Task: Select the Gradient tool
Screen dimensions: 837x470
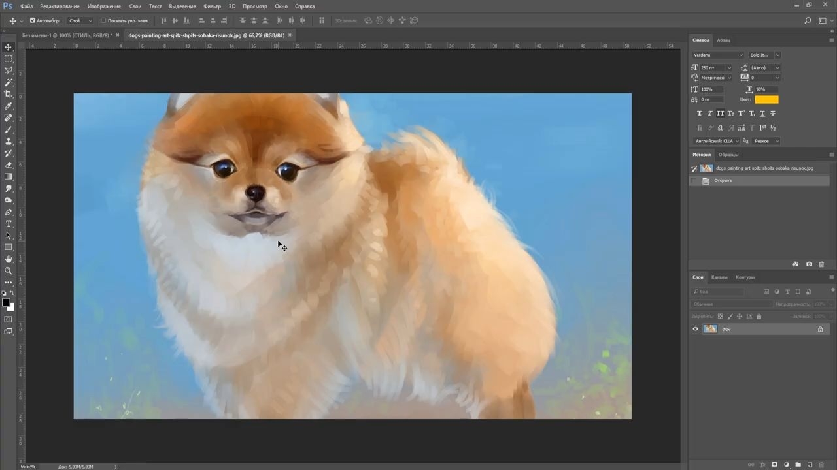Action: (x=9, y=176)
